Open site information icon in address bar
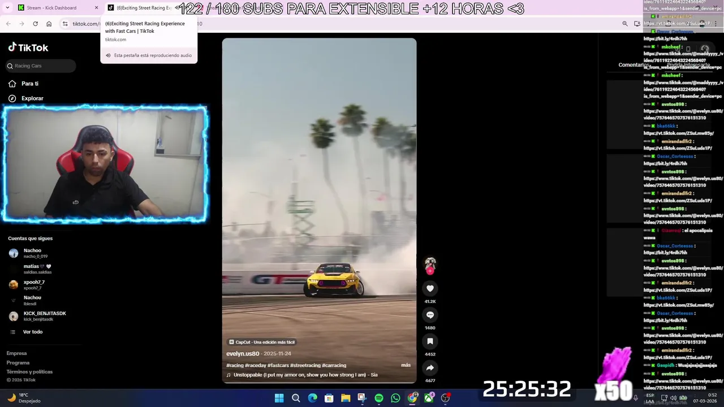 tap(65, 24)
